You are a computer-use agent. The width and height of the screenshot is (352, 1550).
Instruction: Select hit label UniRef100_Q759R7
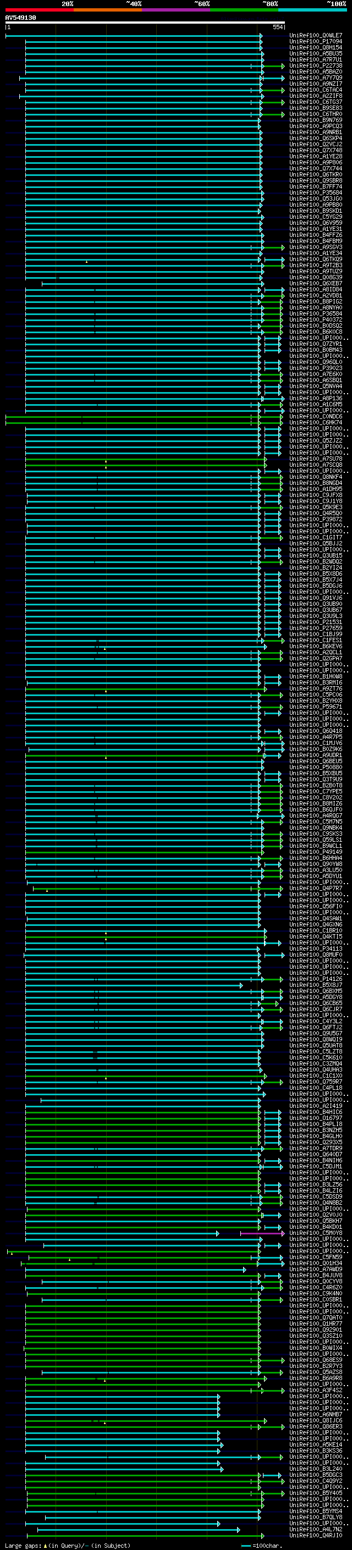coord(316,1082)
